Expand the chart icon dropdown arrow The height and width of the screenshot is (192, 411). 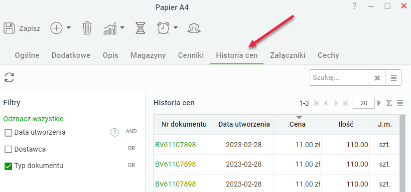coord(122,27)
